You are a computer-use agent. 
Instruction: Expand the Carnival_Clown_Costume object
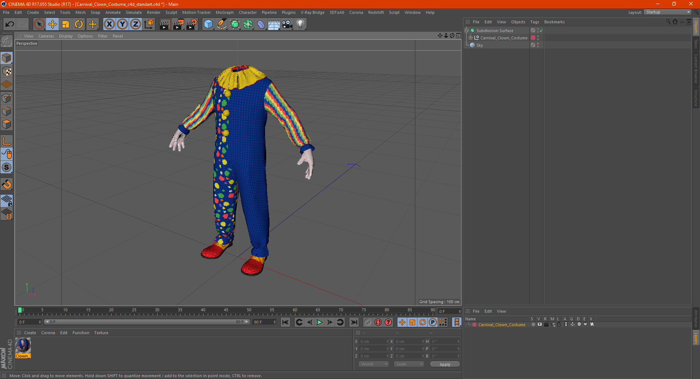pos(470,38)
